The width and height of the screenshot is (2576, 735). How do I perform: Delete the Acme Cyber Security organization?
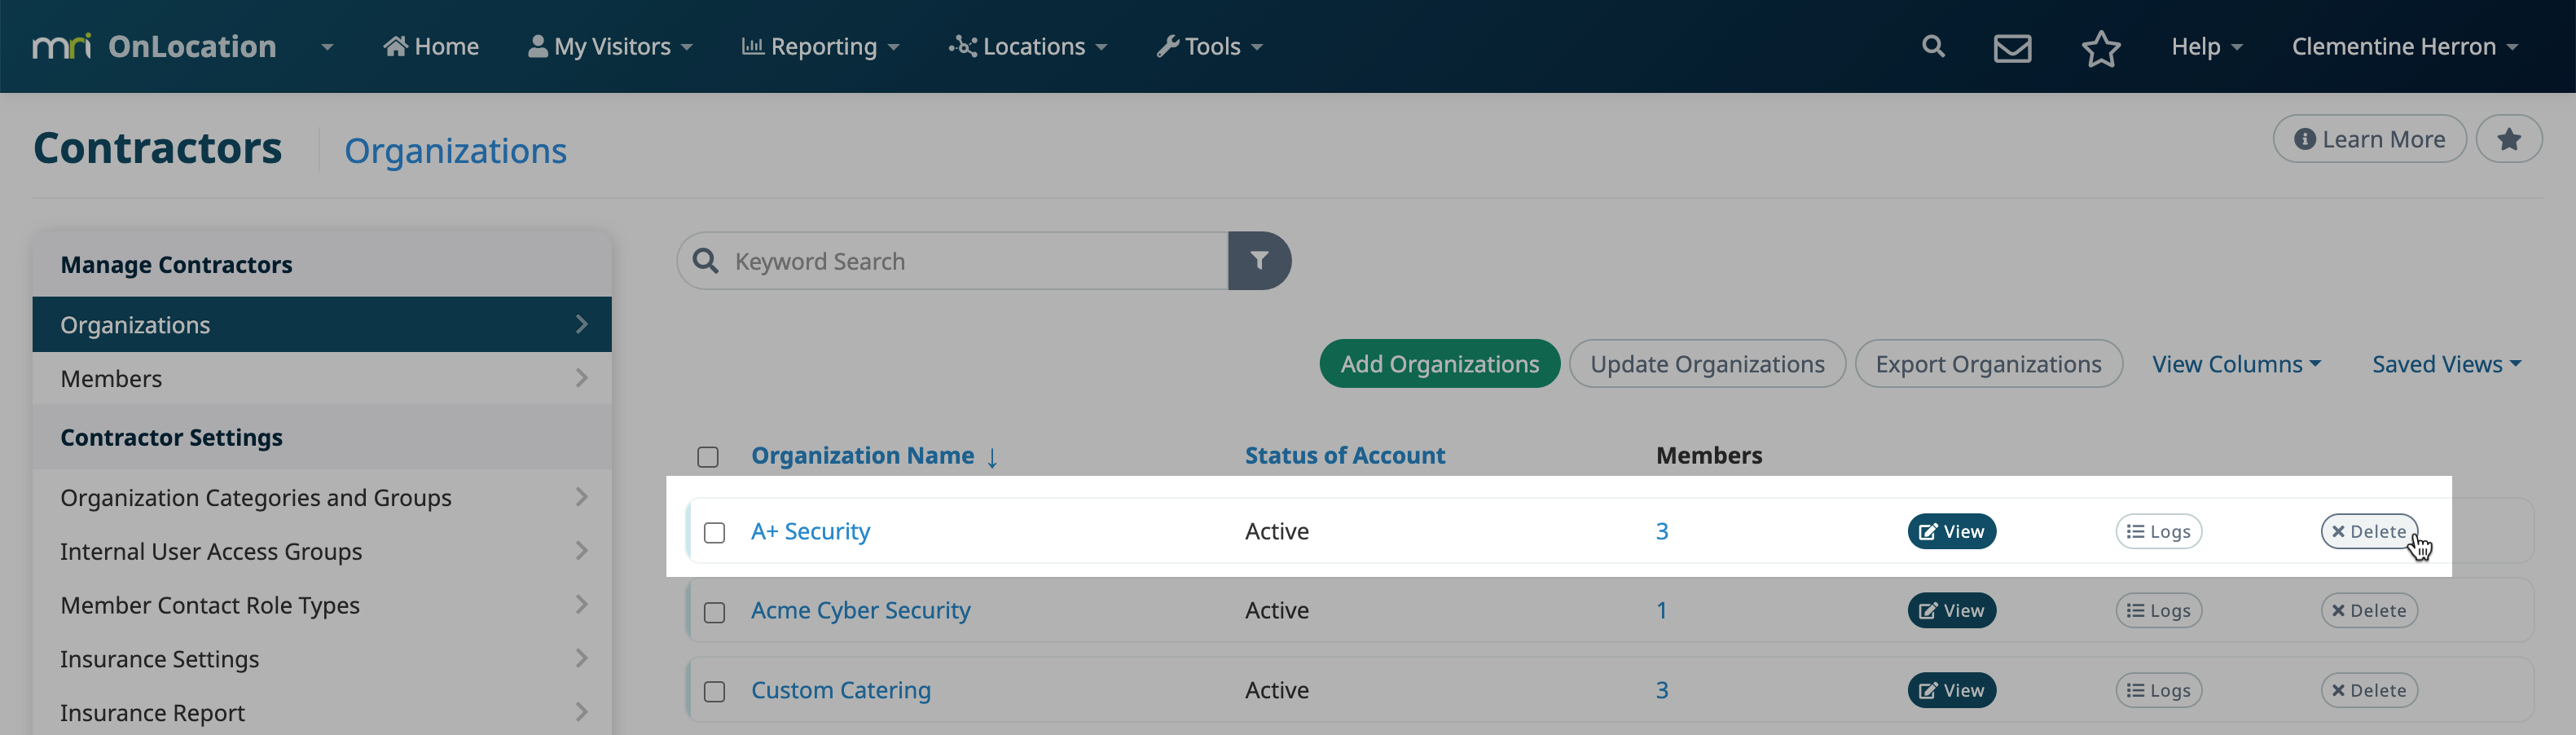2368,610
